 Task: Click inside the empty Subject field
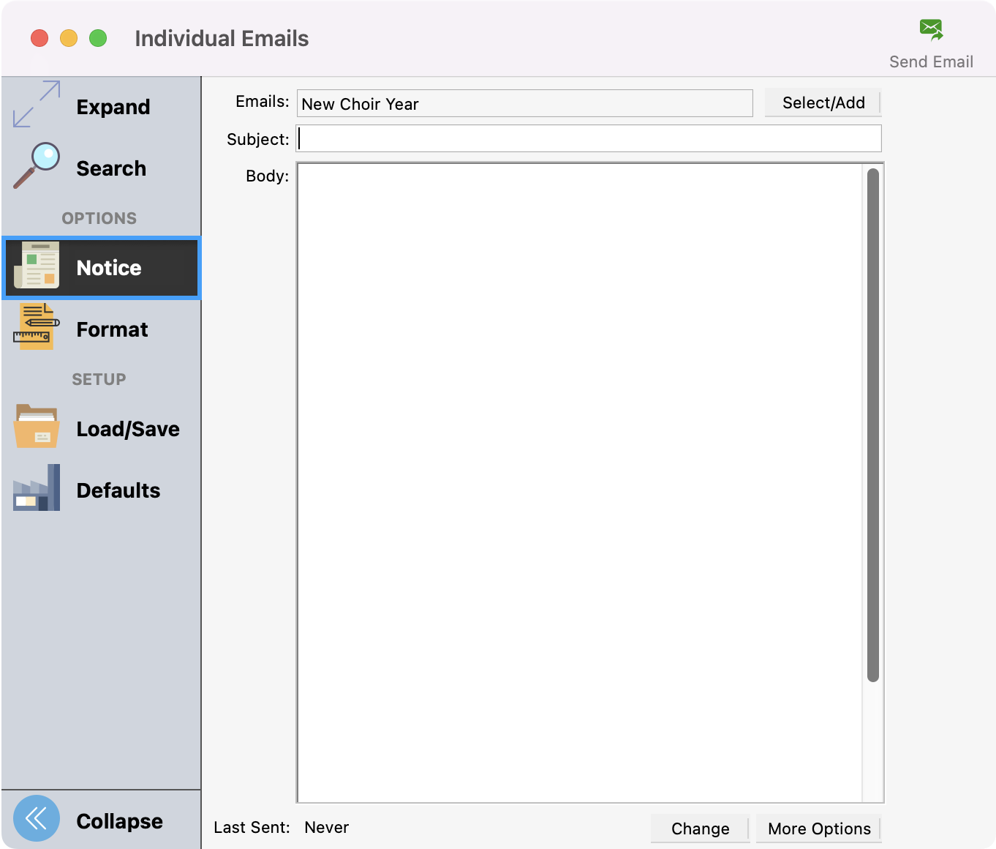click(589, 138)
